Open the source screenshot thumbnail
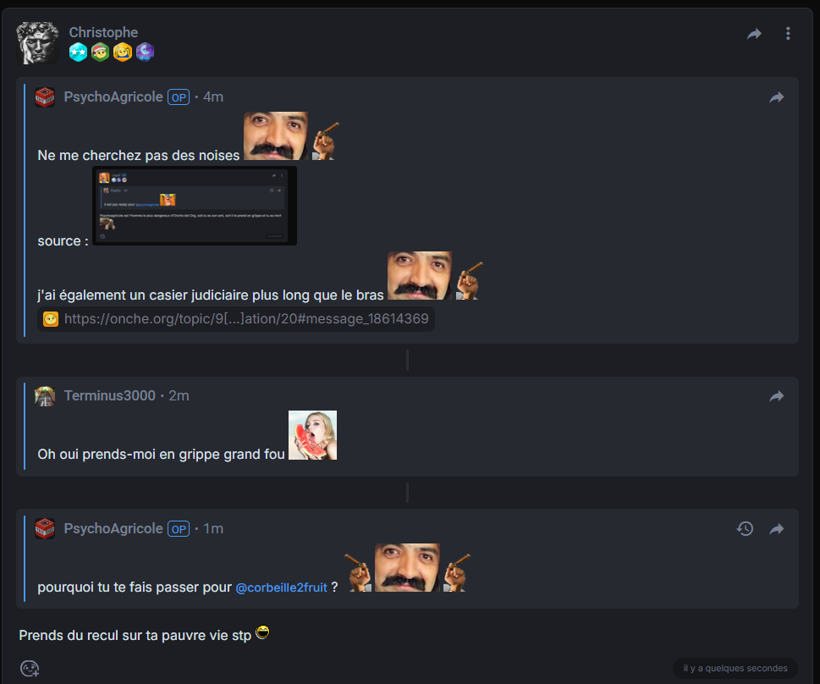The image size is (820, 684). [195, 206]
